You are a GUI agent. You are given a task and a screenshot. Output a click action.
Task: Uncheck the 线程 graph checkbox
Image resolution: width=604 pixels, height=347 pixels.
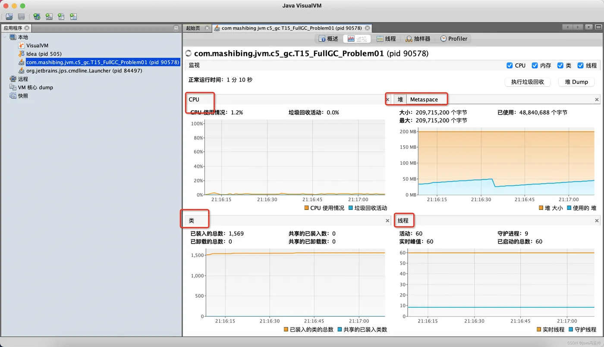pos(581,66)
